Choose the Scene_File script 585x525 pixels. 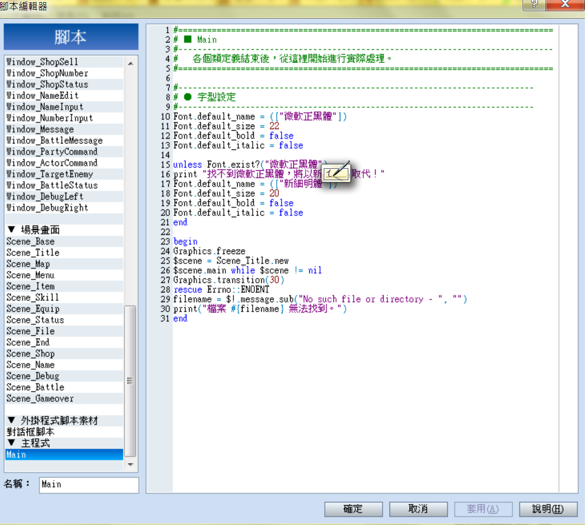(64, 331)
